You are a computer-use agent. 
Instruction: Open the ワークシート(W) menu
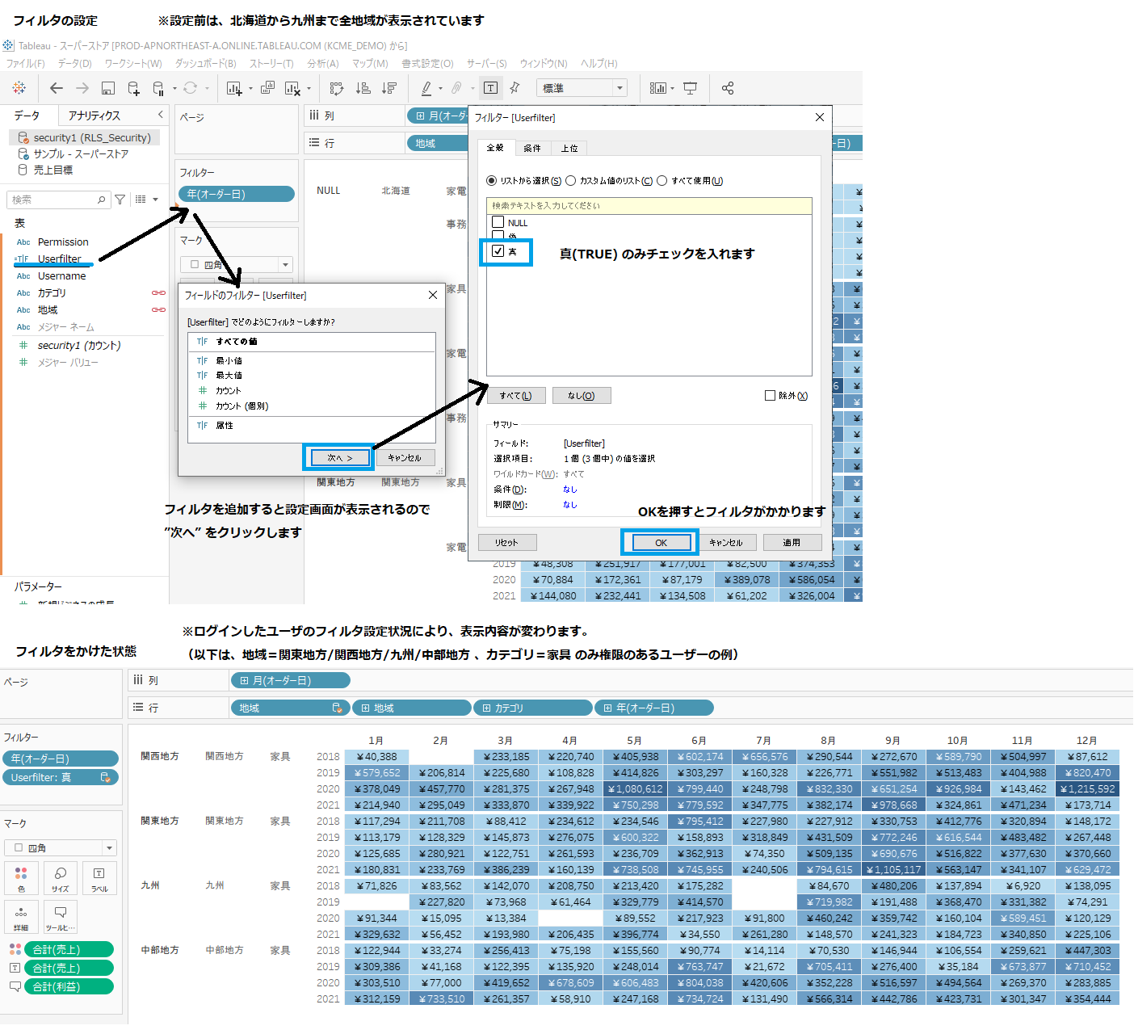(x=133, y=63)
